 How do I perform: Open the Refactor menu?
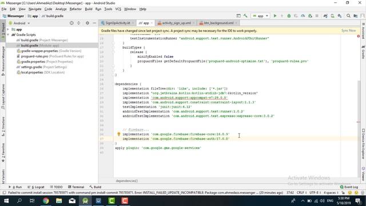(75, 9)
